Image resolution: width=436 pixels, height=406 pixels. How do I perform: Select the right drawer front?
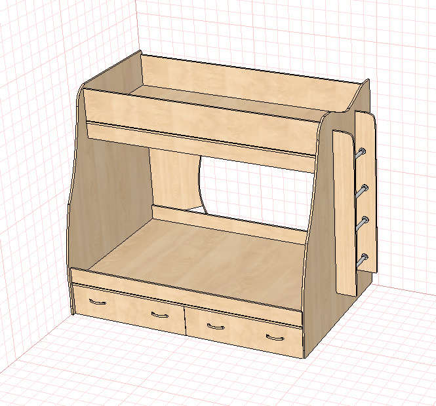(x=243, y=331)
